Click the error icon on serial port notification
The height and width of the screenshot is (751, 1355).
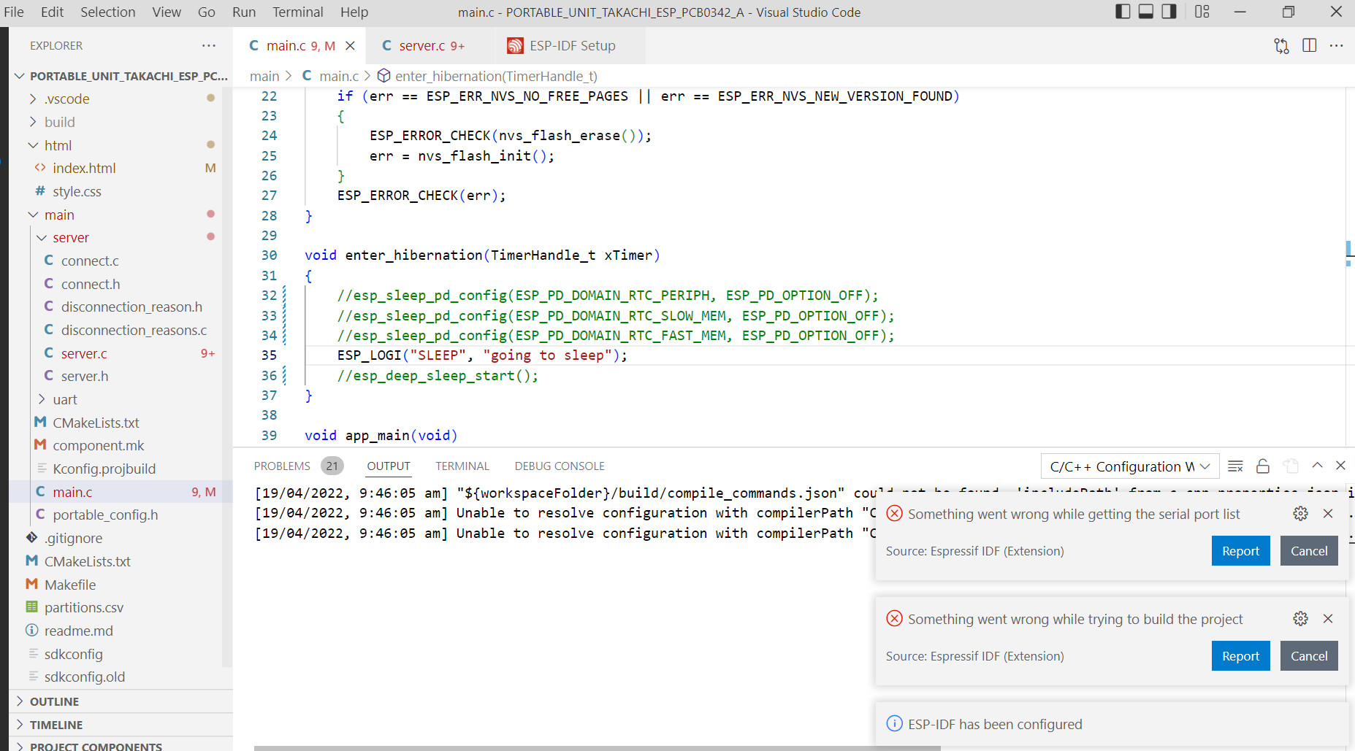coord(894,514)
